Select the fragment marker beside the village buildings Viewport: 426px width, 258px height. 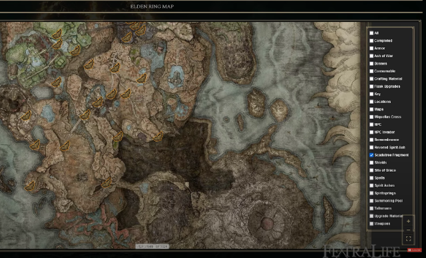(115, 68)
